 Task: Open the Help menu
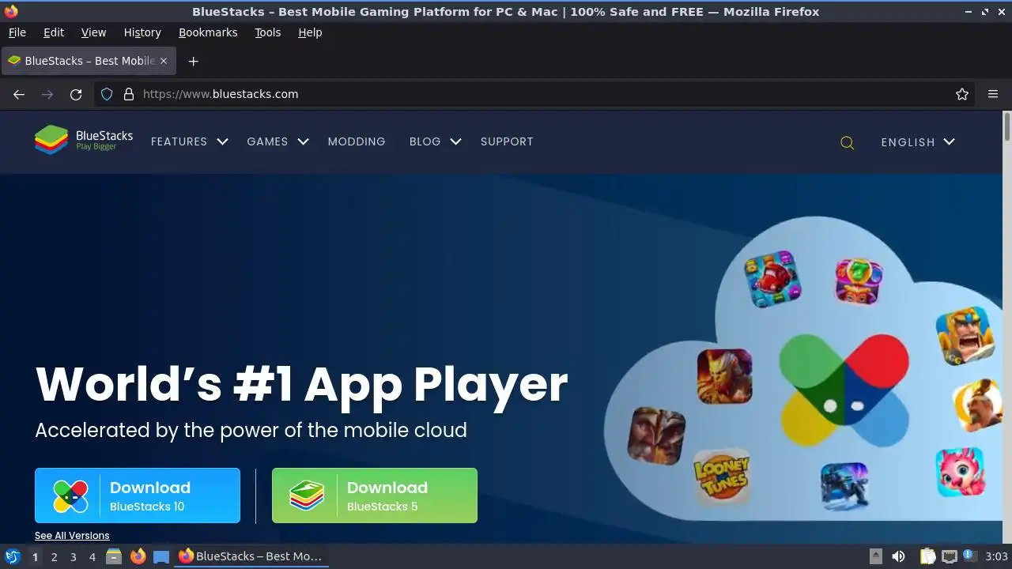tap(310, 32)
